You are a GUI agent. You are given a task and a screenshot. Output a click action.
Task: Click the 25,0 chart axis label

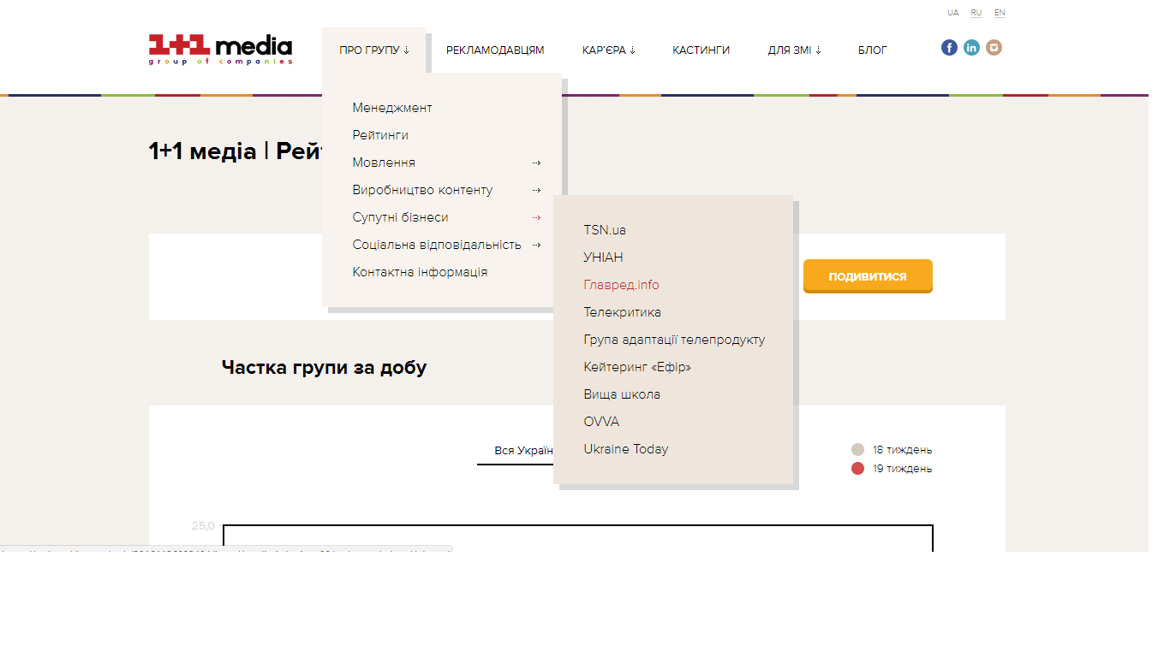pyautogui.click(x=203, y=525)
